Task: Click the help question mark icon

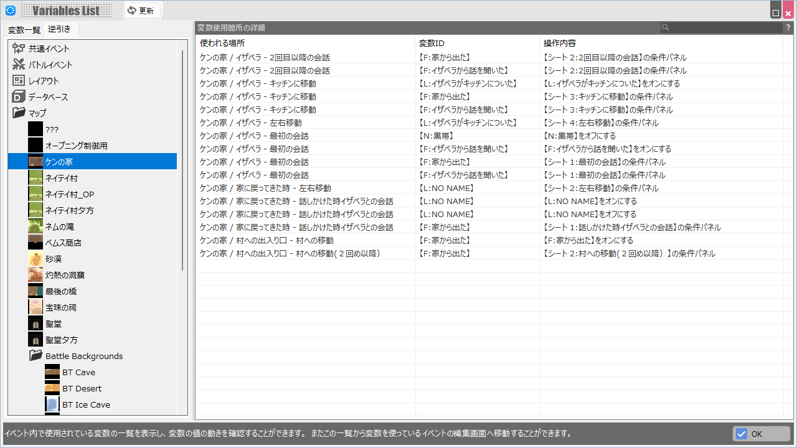Action: pos(788,27)
